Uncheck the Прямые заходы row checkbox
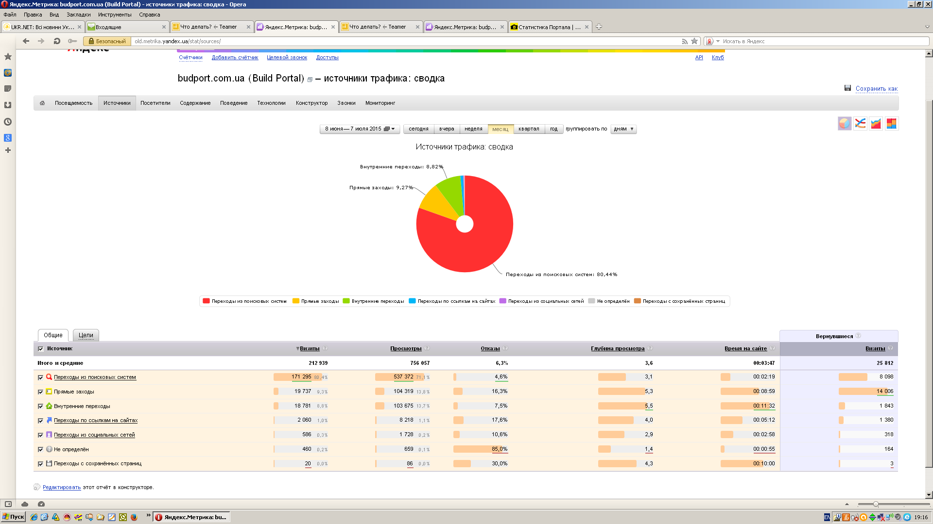The width and height of the screenshot is (933, 524). 41,392
